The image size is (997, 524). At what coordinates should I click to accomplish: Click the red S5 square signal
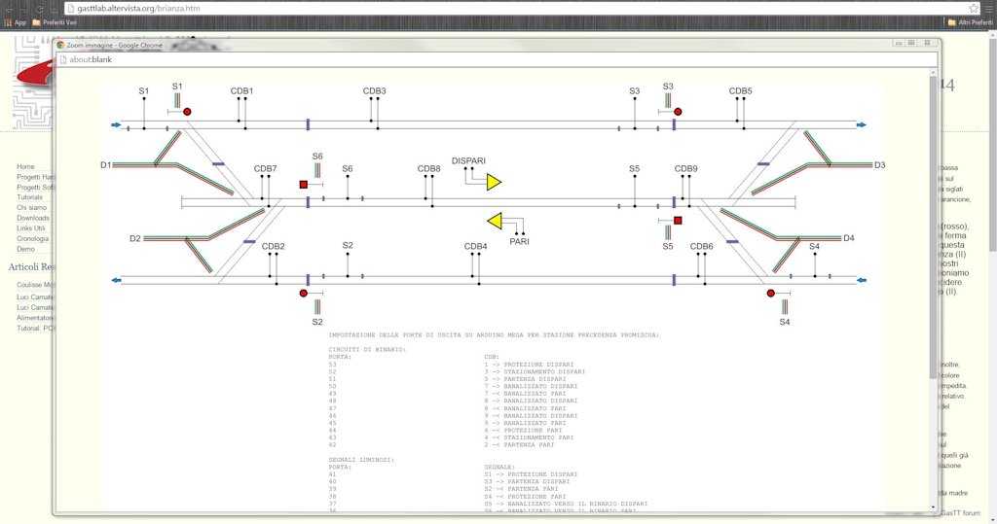click(x=678, y=221)
